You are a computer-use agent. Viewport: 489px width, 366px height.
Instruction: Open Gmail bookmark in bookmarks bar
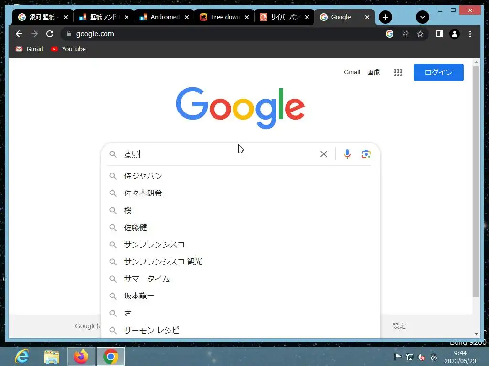tap(29, 49)
